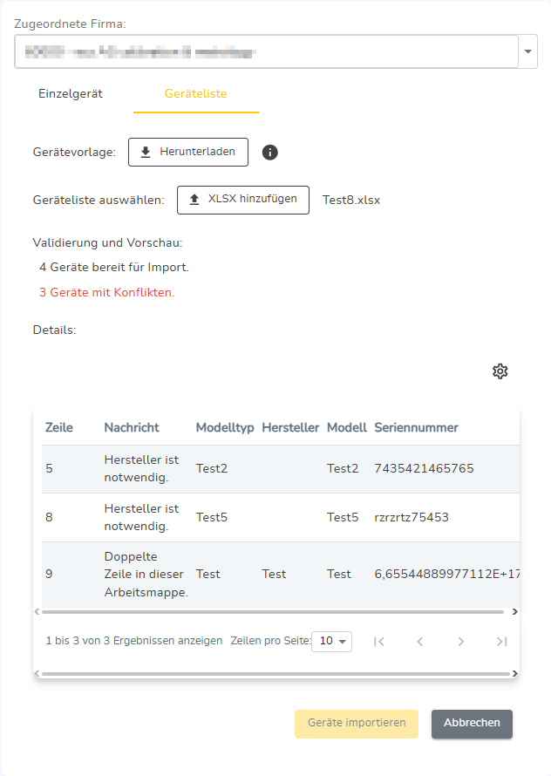Click the '4 Geräte bereit für Import.' text

pyautogui.click(x=114, y=268)
